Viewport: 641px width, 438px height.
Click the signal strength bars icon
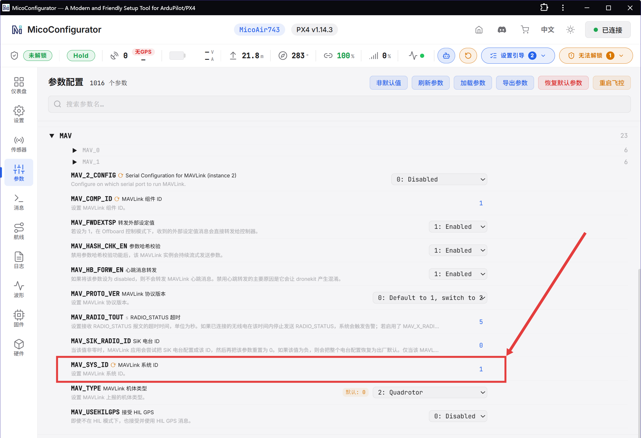(374, 56)
